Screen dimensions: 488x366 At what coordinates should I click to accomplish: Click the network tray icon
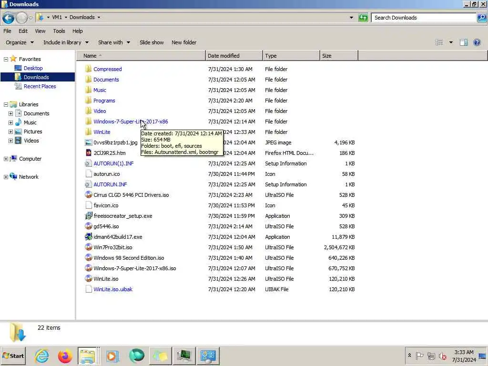click(x=431, y=356)
